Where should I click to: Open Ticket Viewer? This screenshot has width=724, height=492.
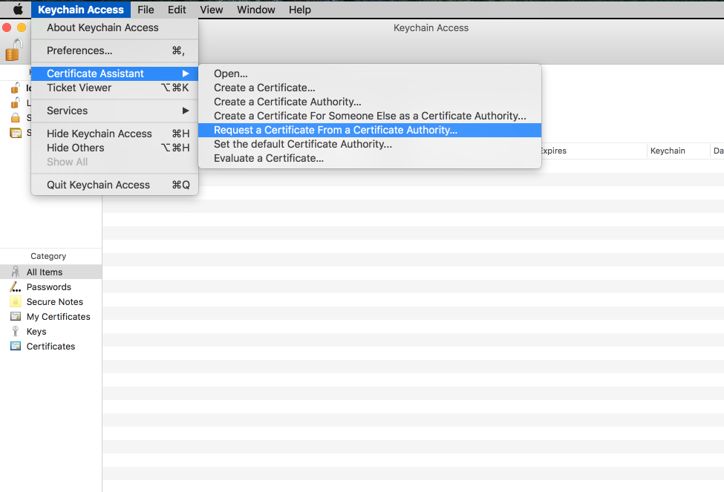(114, 88)
